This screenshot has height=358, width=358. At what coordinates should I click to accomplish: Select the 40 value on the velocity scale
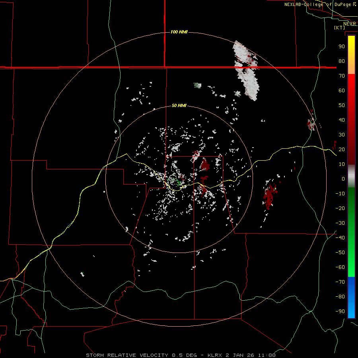(342, 120)
